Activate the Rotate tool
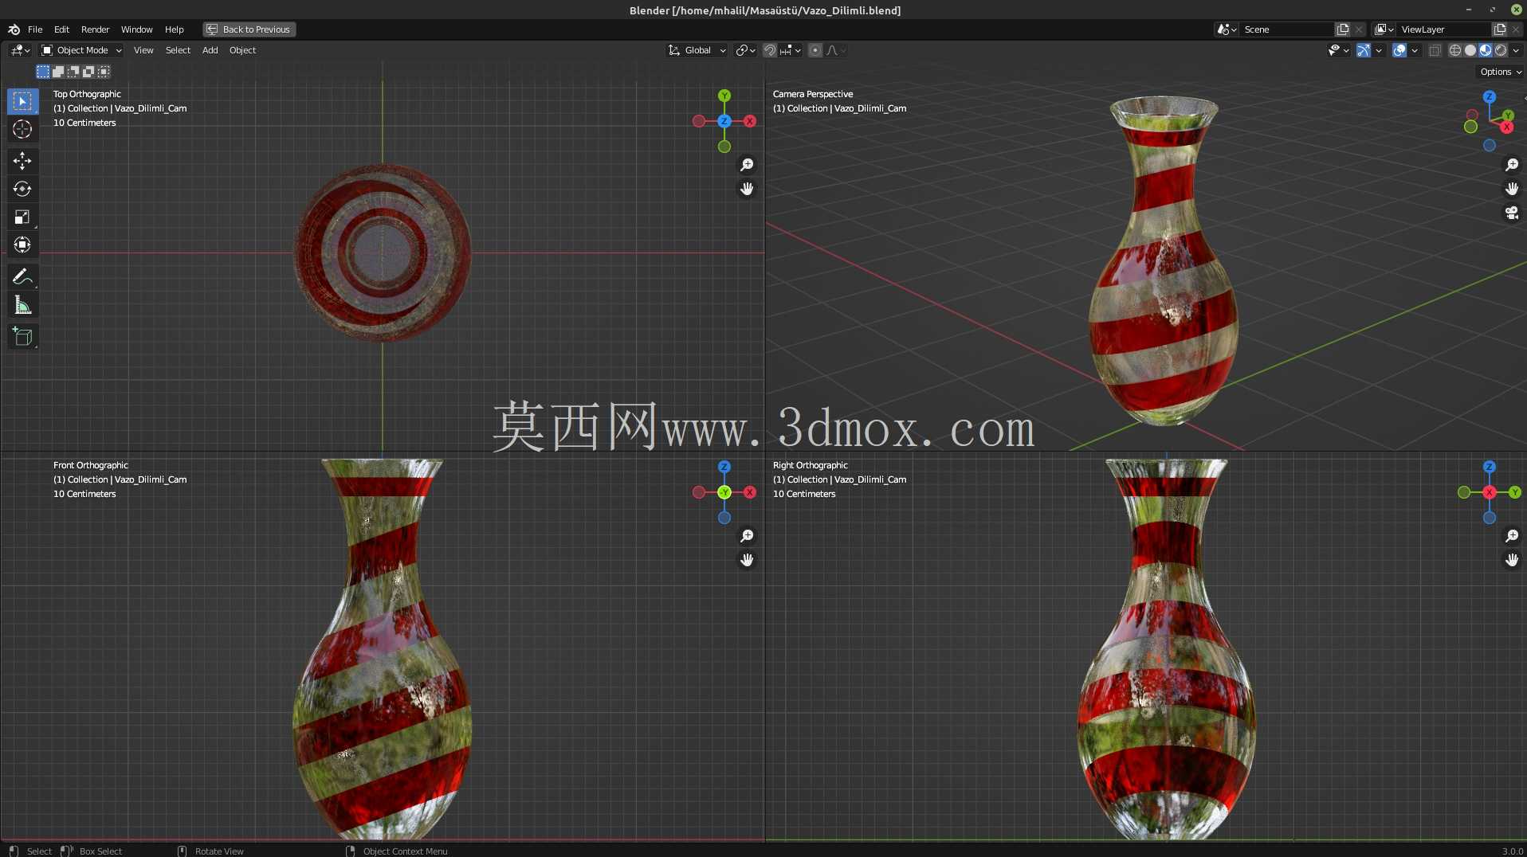The image size is (1527, 857). tap(22, 189)
